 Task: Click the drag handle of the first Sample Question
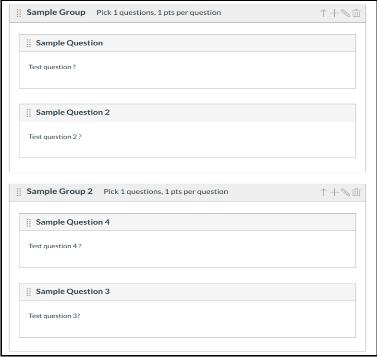pos(28,43)
